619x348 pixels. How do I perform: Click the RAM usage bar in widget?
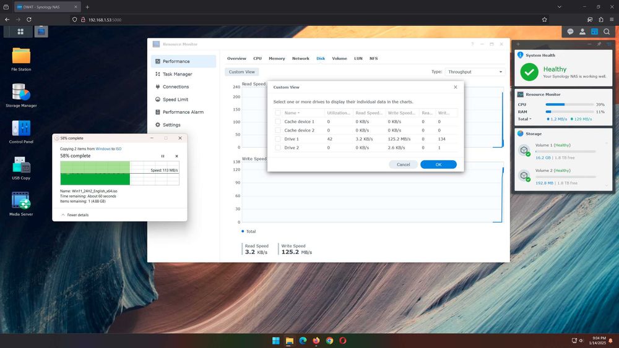pyautogui.click(x=569, y=111)
